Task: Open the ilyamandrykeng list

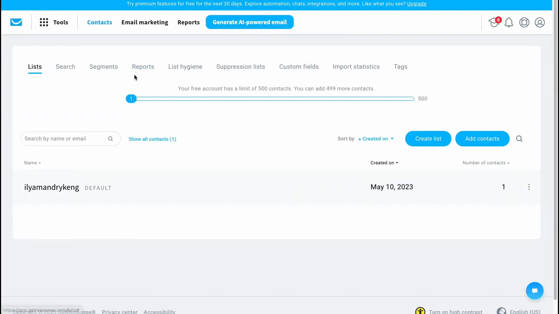Action: pos(52,187)
